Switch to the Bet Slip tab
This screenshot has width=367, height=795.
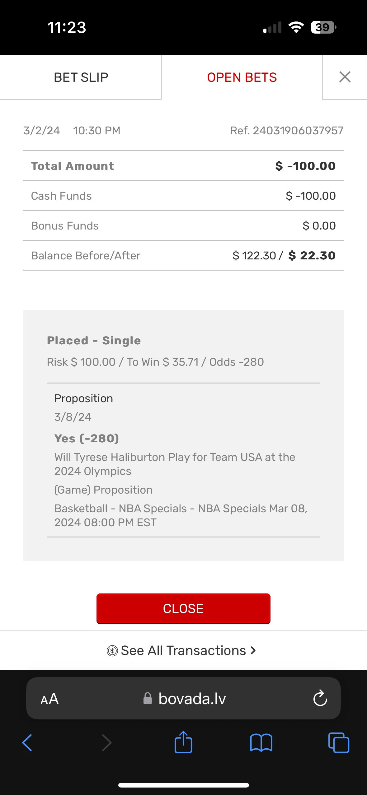[81, 77]
